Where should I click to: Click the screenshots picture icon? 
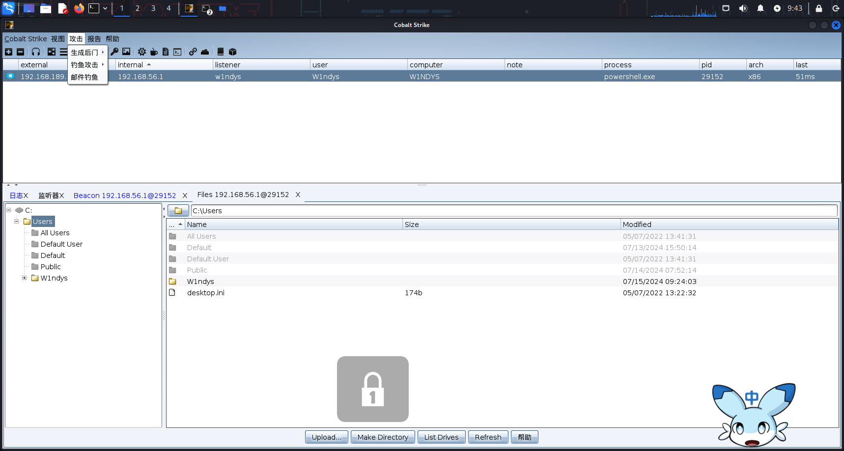(126, 52)
